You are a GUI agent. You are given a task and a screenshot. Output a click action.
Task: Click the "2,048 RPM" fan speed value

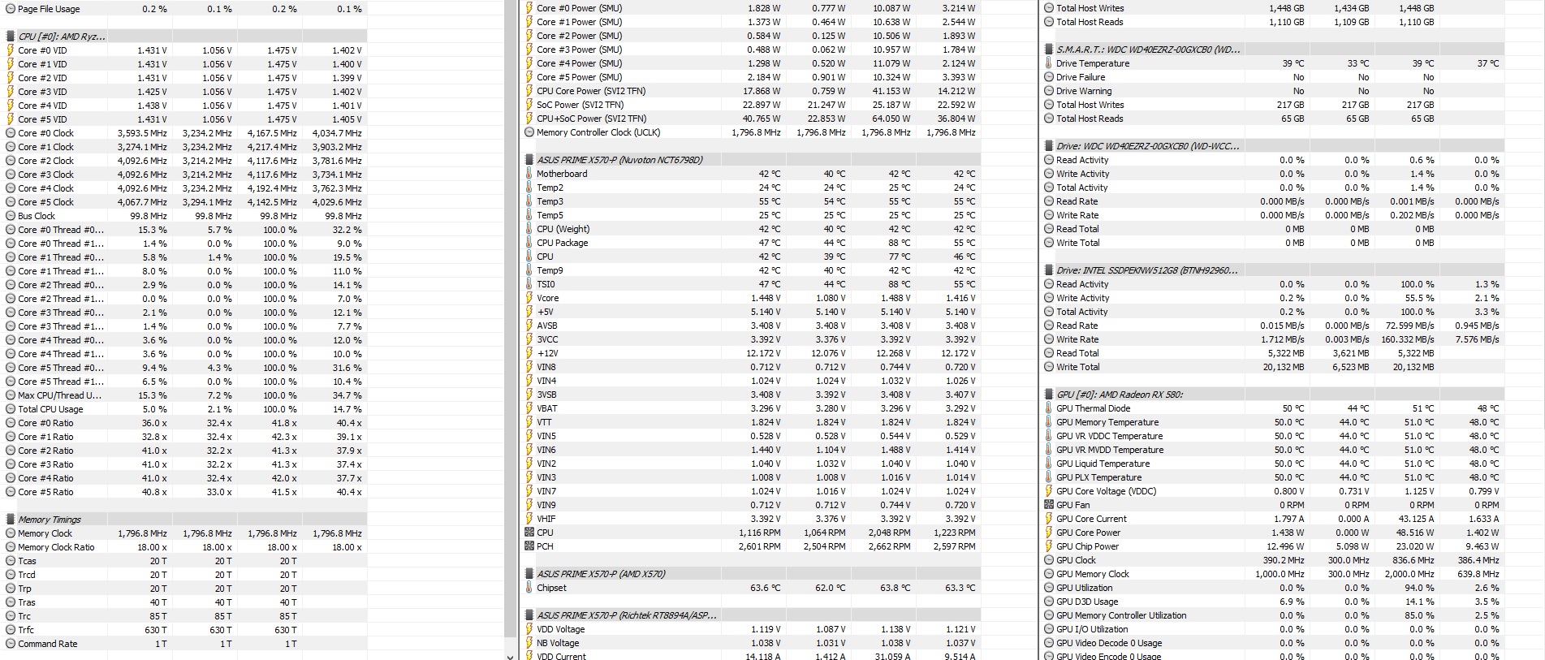coord(889,533)
